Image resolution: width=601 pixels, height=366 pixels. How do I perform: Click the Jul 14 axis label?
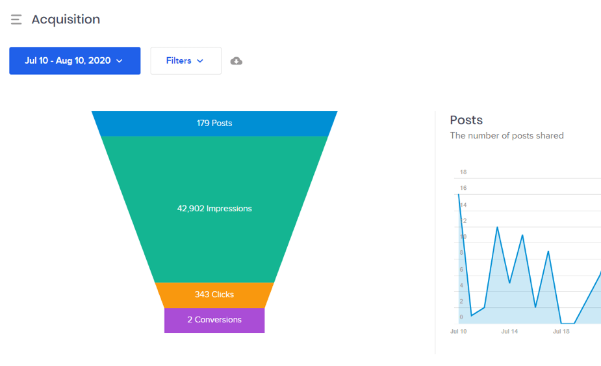tap(509, 331)
